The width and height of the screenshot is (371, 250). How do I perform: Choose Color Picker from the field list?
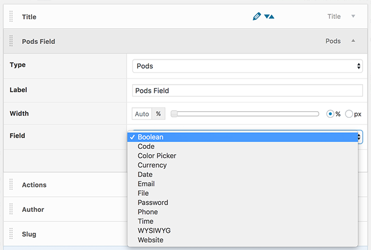157,156
